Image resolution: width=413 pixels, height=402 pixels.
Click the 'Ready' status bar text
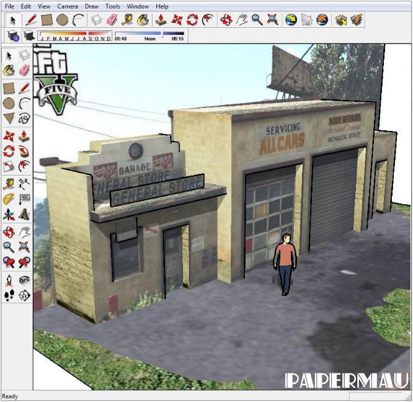click(10, 396)
